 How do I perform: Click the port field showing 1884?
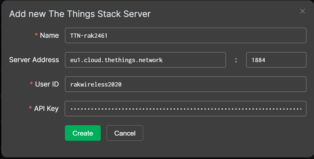[276, 60]
